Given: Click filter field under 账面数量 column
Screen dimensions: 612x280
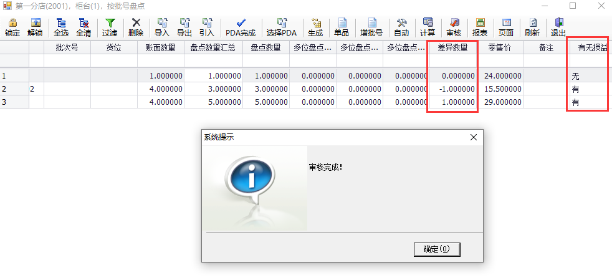Looking at the screenshot, I should pos(161,60).
